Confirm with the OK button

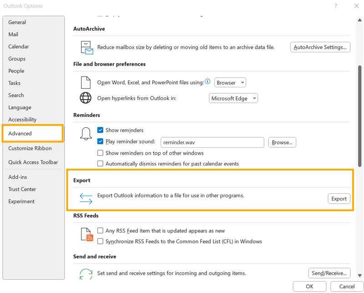pyautogui.click(x=309, y=286)
